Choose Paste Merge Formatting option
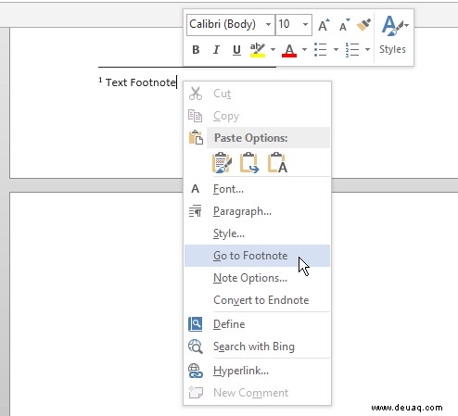Viewport: 458px width, 416px height. (249, 162)
